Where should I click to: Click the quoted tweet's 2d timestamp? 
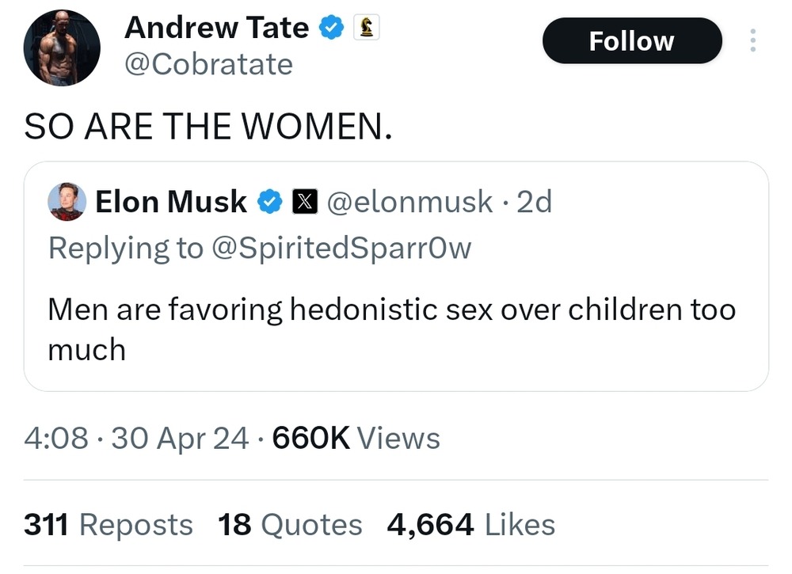point(533,202)
